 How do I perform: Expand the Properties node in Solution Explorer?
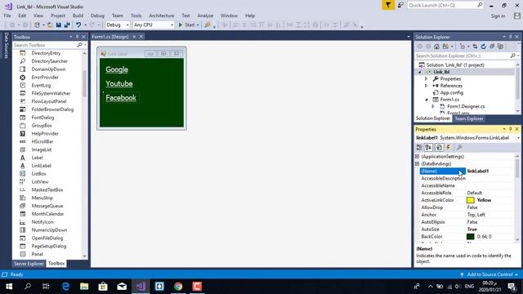(426, 79)
